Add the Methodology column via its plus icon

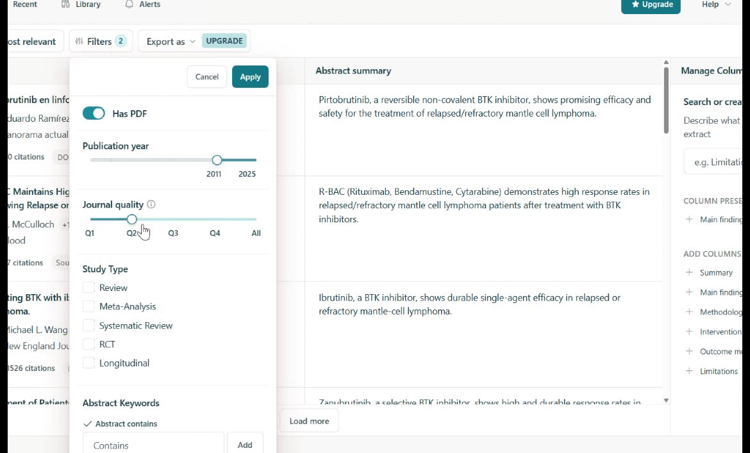pyautogui.click(x=690, y=312)
